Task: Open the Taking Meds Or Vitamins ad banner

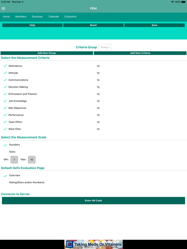Action: 93,244
